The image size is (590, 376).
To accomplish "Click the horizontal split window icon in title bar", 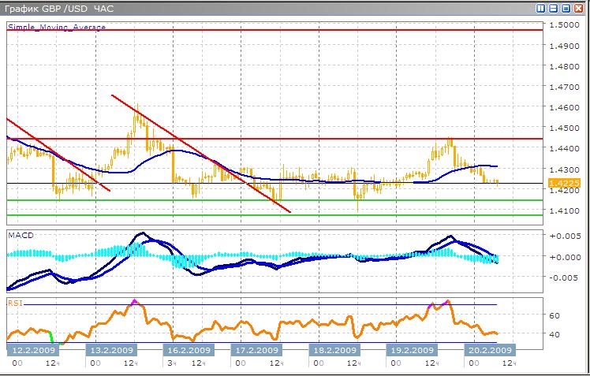I will [x=553, y=9].
